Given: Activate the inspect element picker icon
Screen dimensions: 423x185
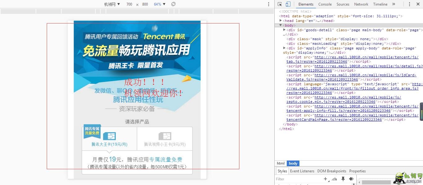Looking at the screenshot, I should (280, 4).
